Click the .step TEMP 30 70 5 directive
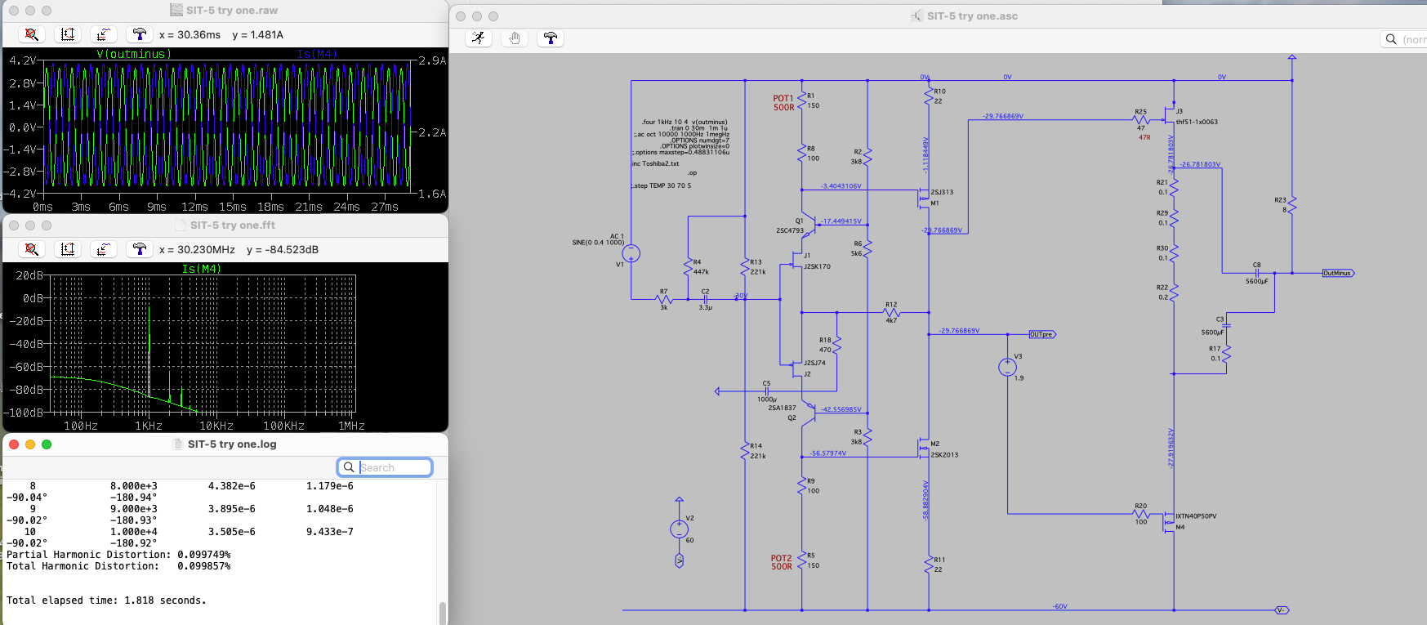The image size is (1427, 625). [661, 185]
